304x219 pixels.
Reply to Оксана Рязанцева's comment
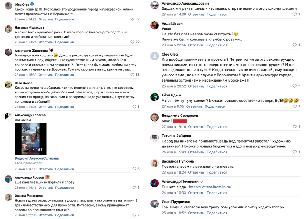46,215
